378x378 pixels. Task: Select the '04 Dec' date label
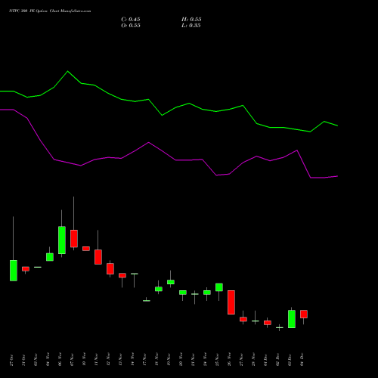click(302, 360)
